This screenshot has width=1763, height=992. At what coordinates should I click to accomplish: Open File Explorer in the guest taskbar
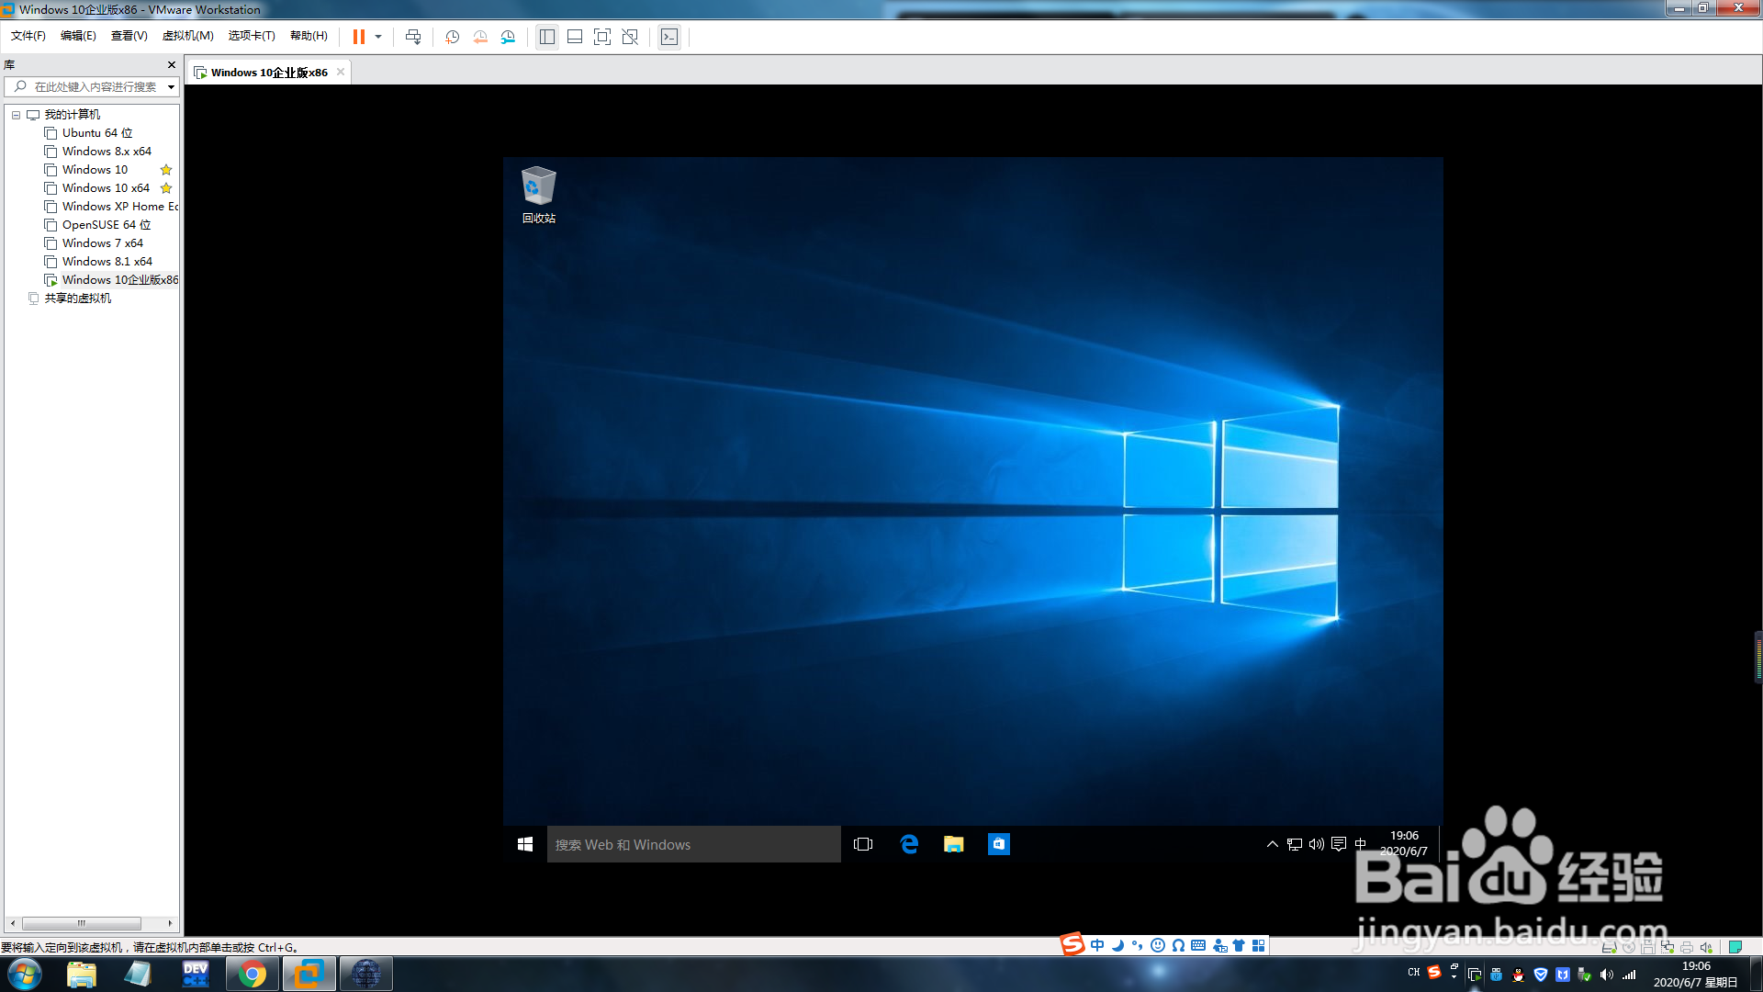pos(954,844)
